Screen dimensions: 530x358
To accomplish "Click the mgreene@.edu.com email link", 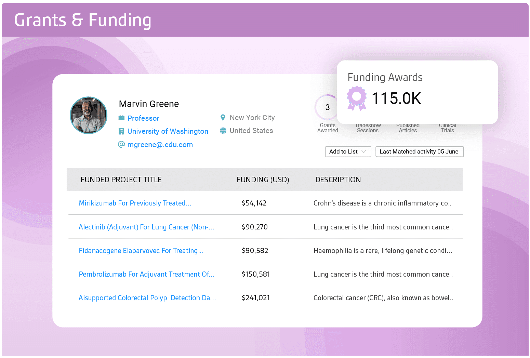I will (160, 145).
